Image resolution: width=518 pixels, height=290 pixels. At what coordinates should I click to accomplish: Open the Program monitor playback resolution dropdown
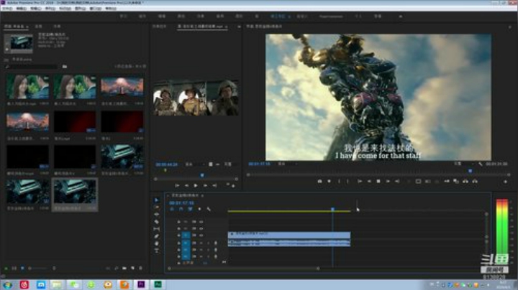pos(458,164)
